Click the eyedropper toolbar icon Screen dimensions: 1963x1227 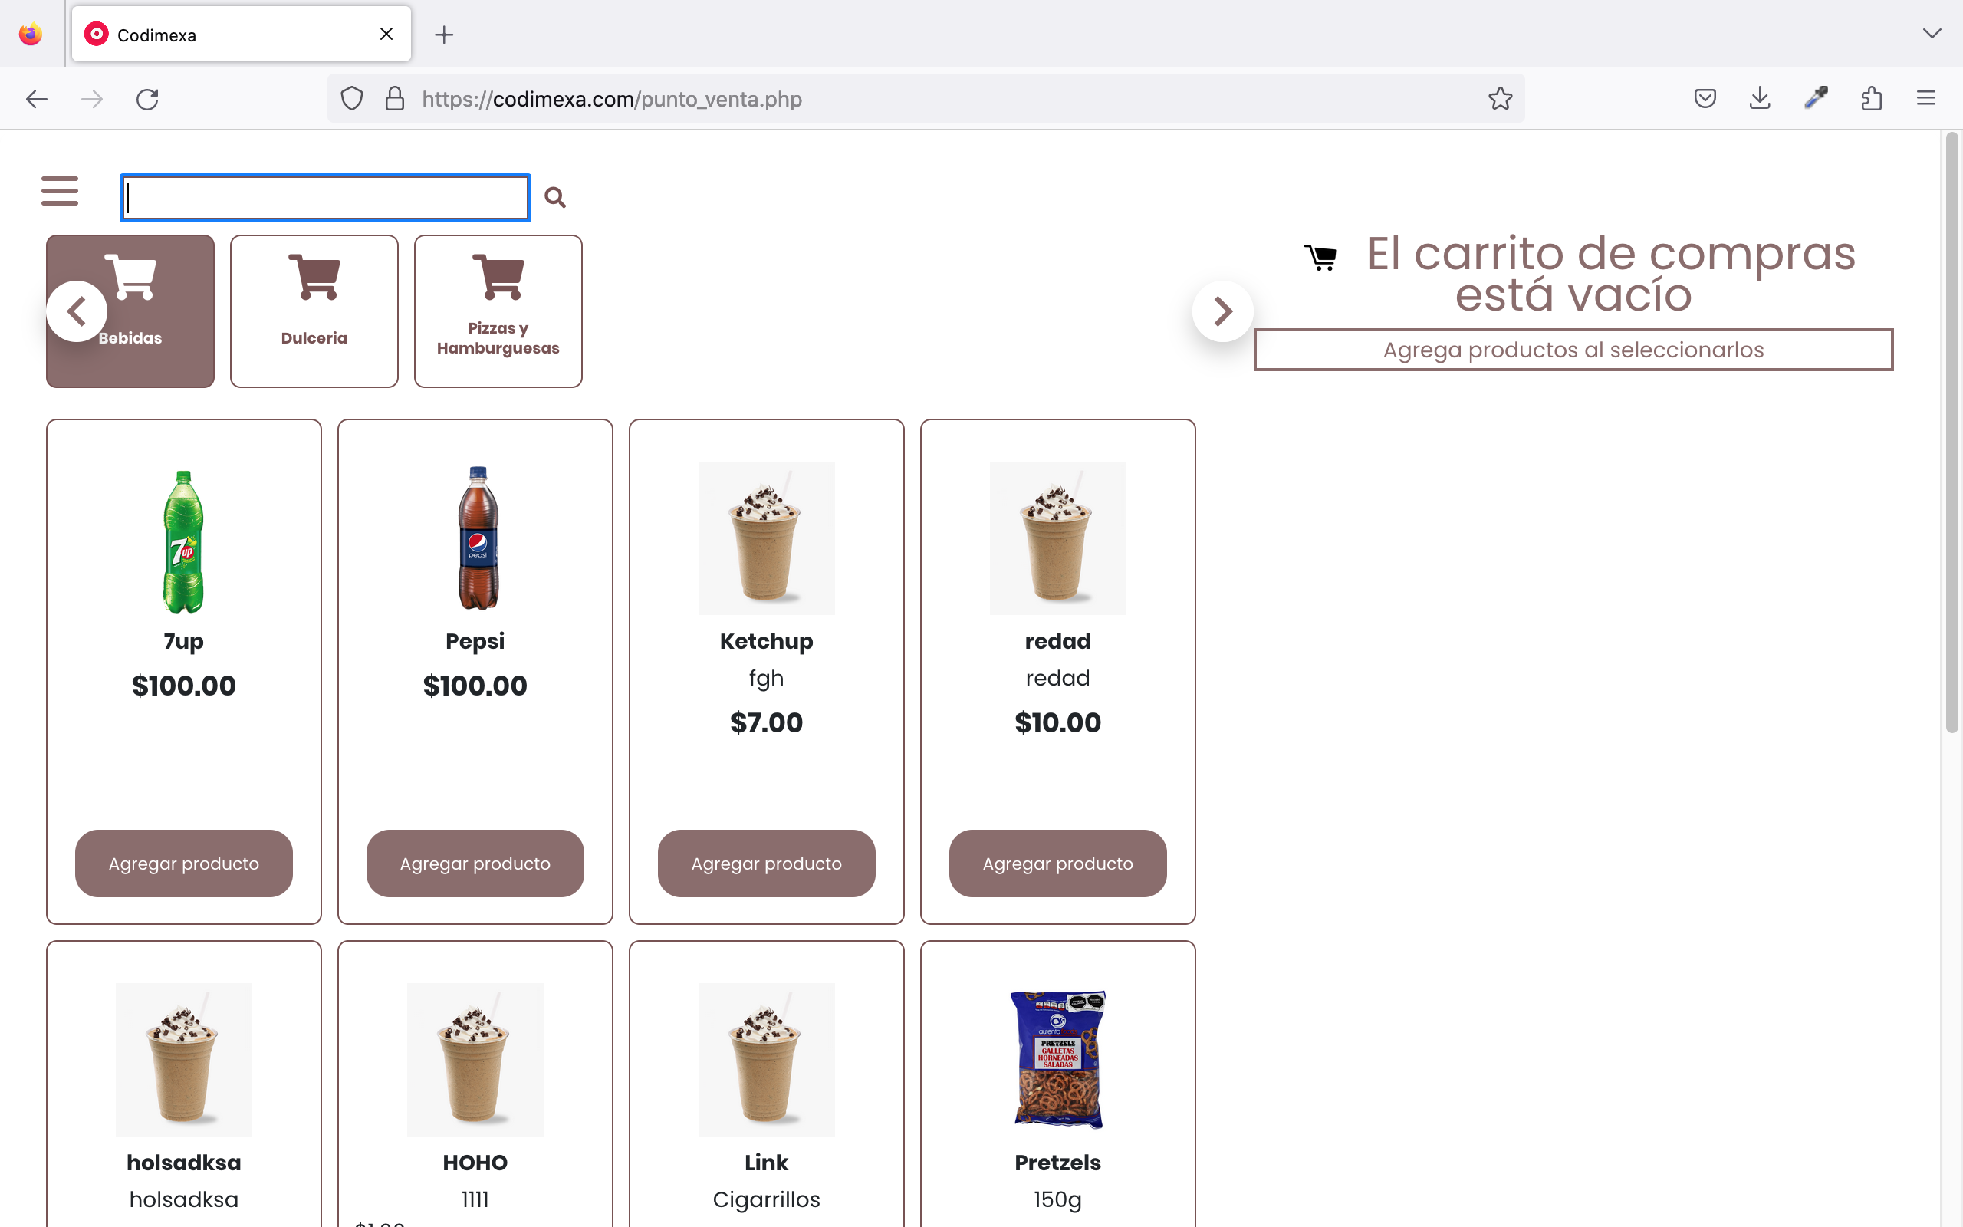tap(1815, 99)
